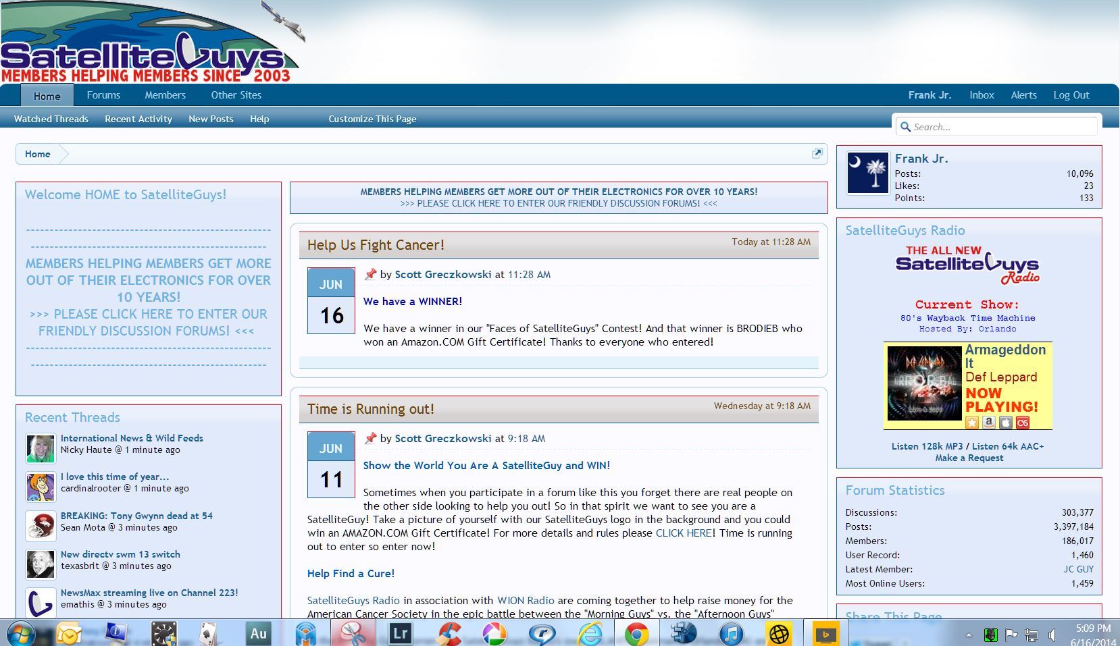Open emathis's avatar in Recent Threads
This screenshot has width=1120, height=646.
coord(41,603)
